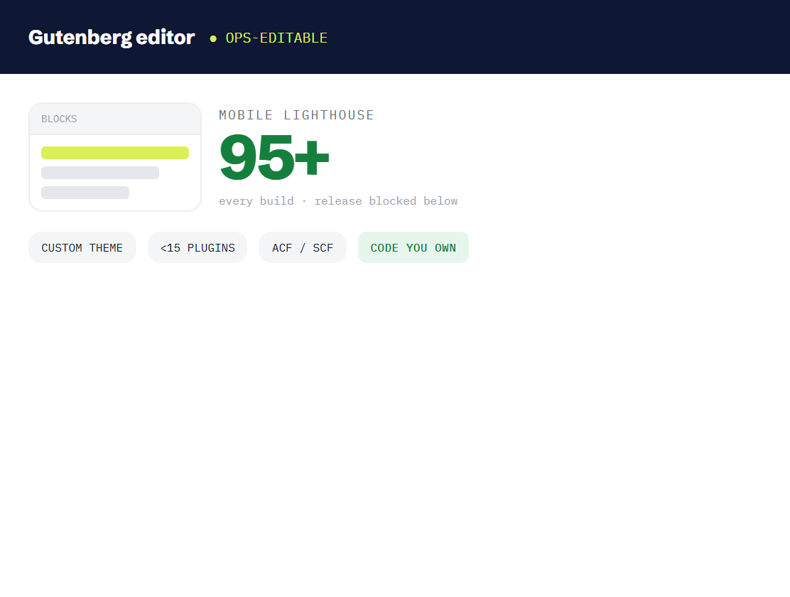
Task: Click the 95+ score figure
Action: pos(274,156)
